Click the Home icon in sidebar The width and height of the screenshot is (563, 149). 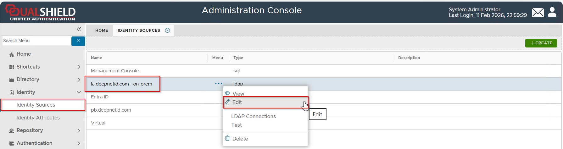point(12,54)
